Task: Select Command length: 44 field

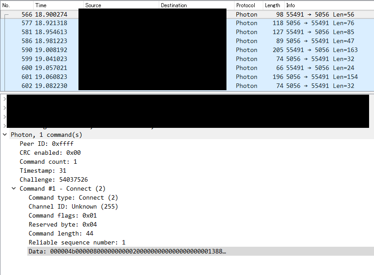Action: (61, 233)
